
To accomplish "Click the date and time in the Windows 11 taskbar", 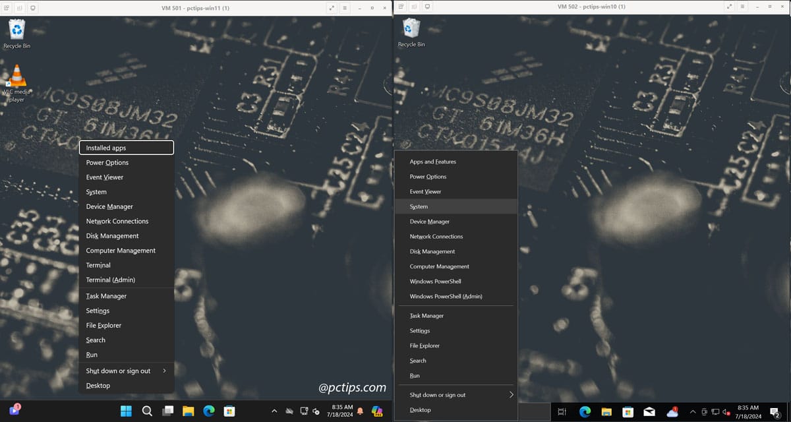I will point(340,410).
